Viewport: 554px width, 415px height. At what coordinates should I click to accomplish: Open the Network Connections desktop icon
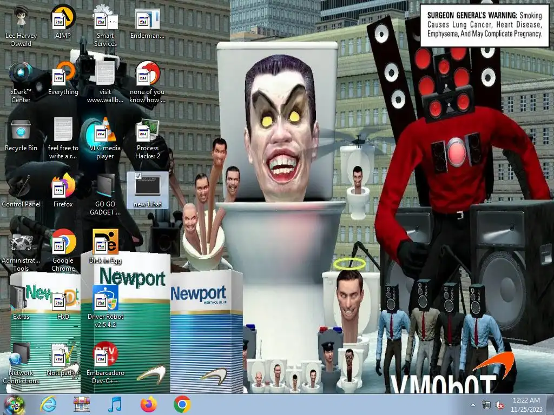click(x=21, y=363)
